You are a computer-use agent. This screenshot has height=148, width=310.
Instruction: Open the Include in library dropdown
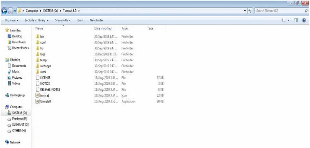click(37, 20)
